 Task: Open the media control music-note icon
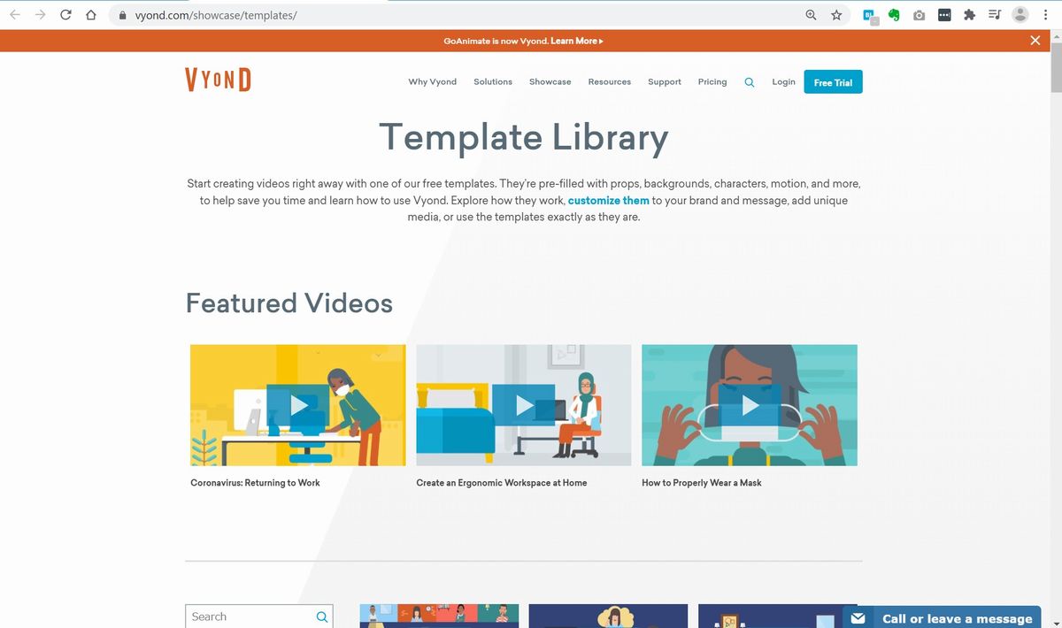[x=995, y=15]
